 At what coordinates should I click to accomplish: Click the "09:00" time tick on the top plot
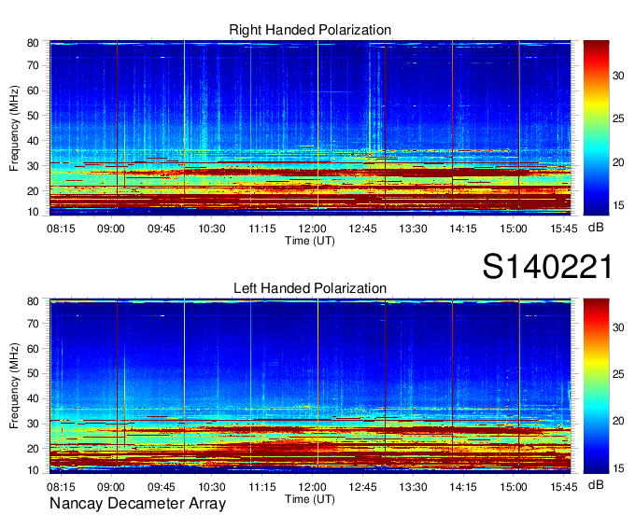tap(110, 229)
